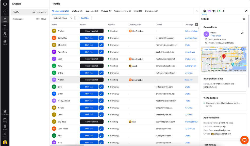The width and height of the screenshot is (250, 146).
Task: Open the floating LiveChat widget bubble
Action: click(x=244, y=140)
